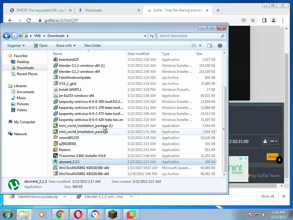
Task: Close the Gofile browser tab
Action: point(207,10)
